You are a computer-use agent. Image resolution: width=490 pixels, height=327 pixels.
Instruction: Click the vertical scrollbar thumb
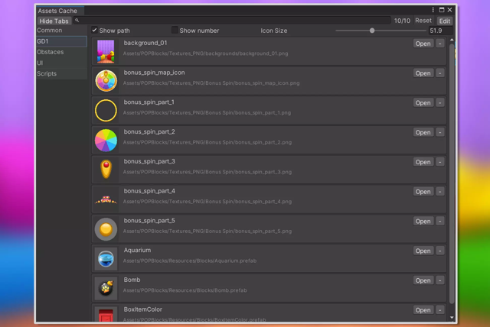(x=452, y=173)
